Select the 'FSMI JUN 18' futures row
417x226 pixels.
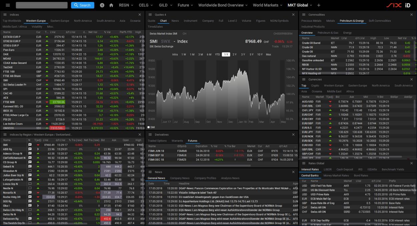click(222, 151)
